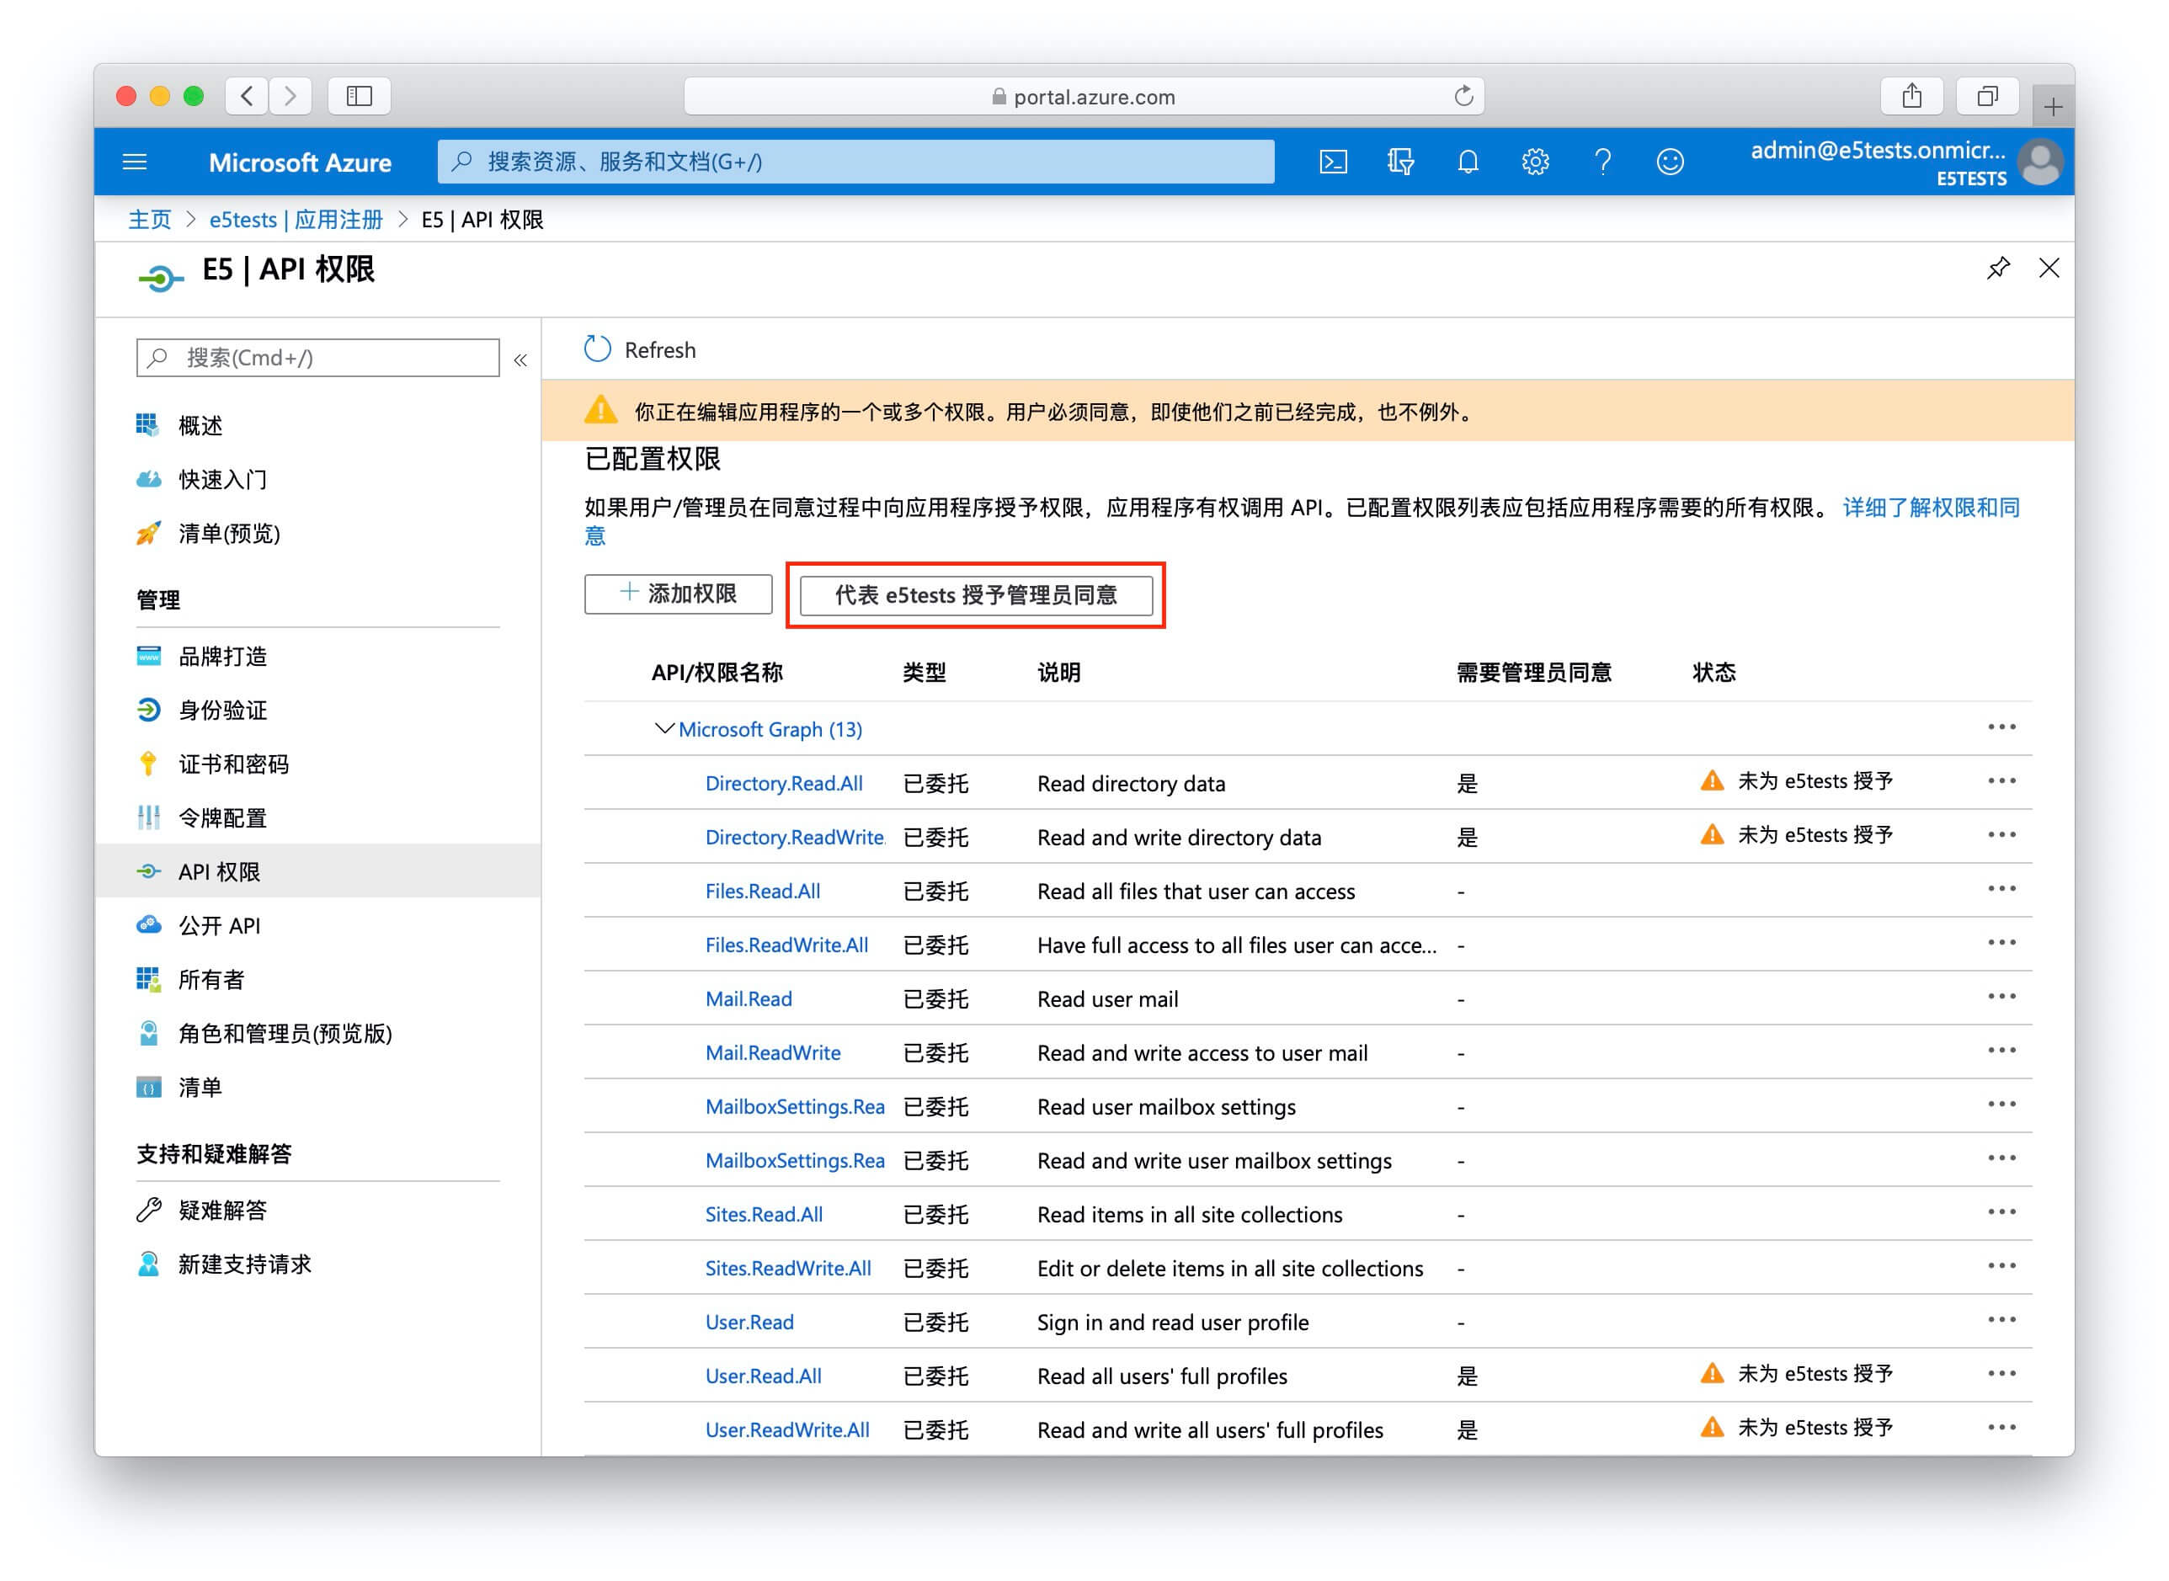2169x1581 pixels.
Task: Open more options for Sites.Read.All row
Action: click(x=2001, y=1212)
